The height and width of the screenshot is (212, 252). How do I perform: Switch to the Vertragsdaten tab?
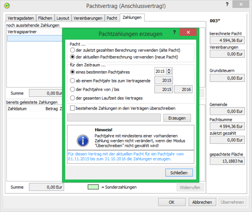pos(21,18)
